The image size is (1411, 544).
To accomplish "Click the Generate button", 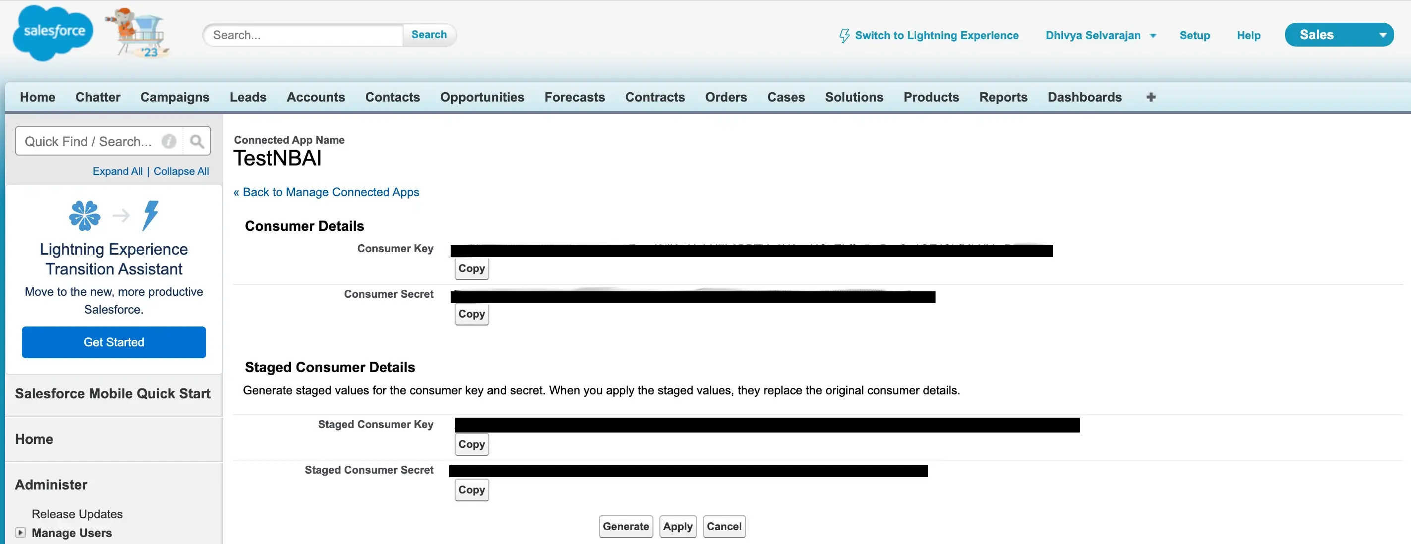I will (626, 527).
